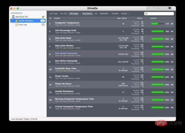Screen dimensions: 185x133
Task: Select the Data Units Written row
Action: coord(111,47)
